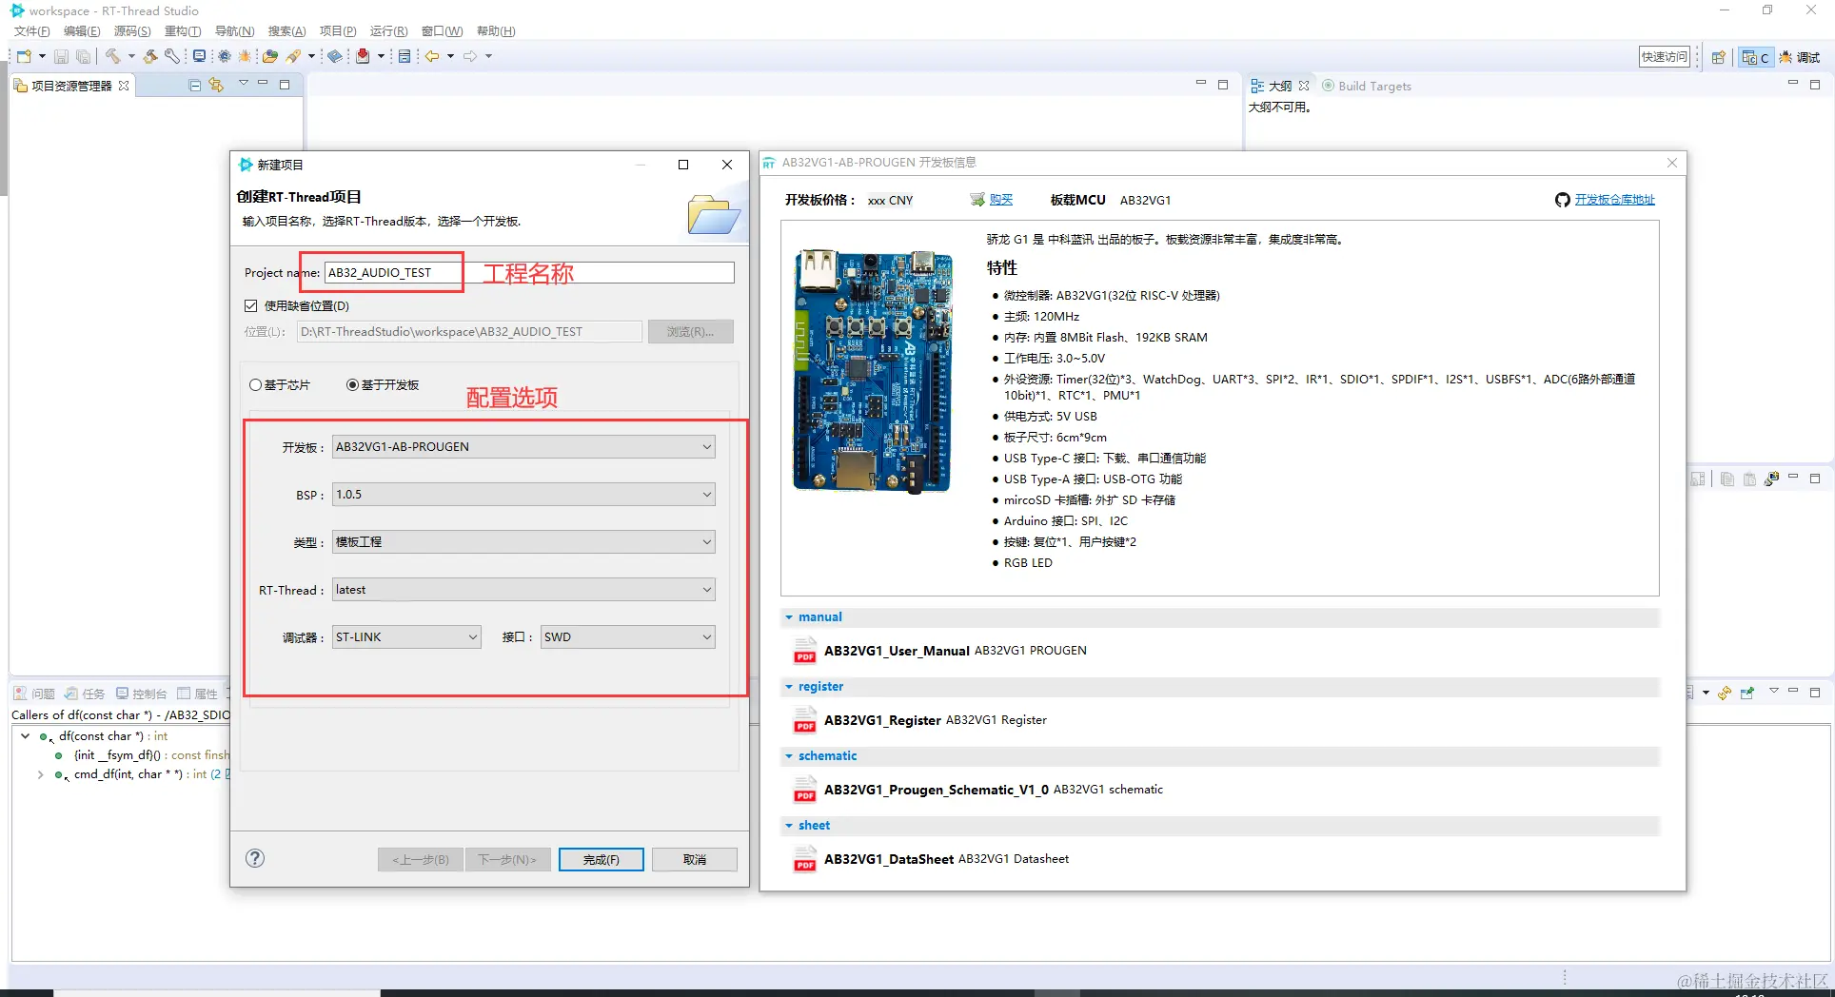Switch to the Build Targets tab

1367,86
